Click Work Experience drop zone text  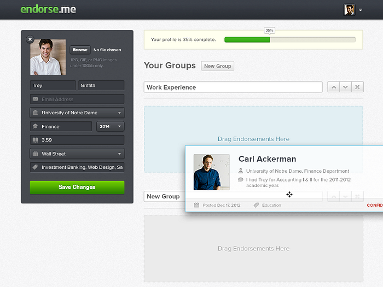pos(253,139)
